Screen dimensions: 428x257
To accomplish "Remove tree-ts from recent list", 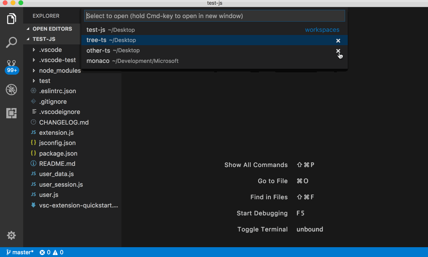I will (338, 40).
